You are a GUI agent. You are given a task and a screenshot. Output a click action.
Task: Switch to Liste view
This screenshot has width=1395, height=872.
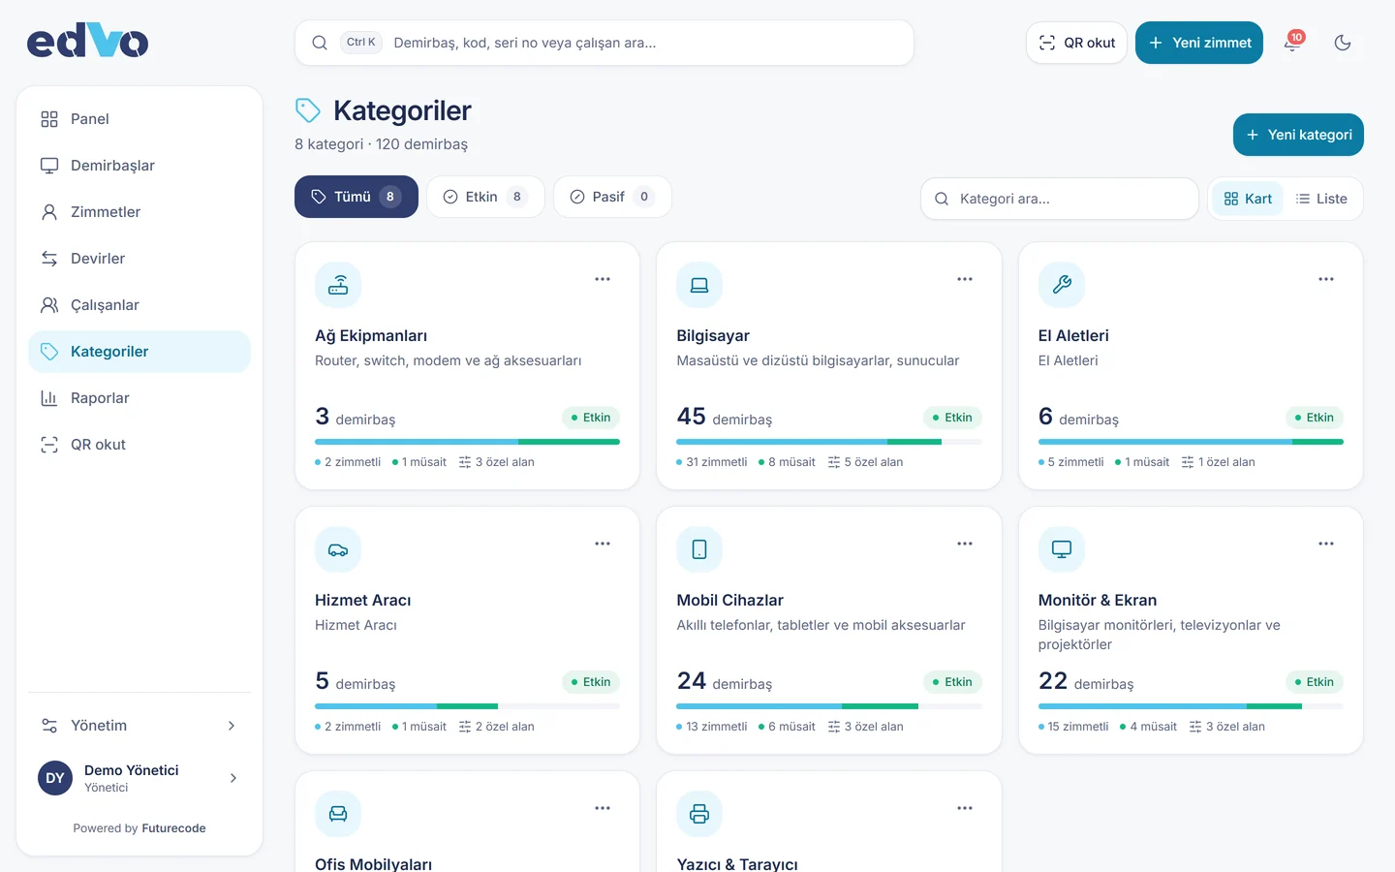[x=1321, y=199]
